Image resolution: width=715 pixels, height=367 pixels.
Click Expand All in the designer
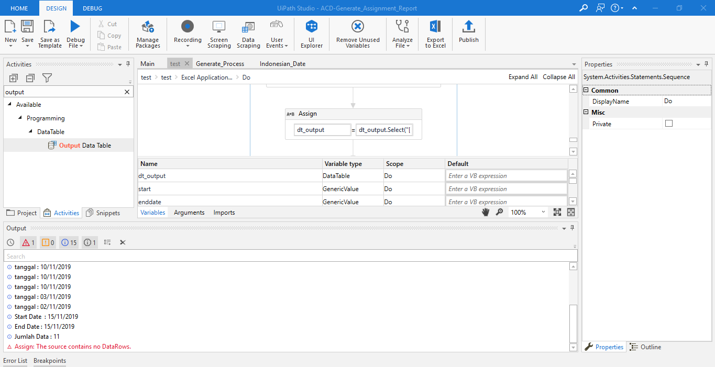(x=523, y=76)
